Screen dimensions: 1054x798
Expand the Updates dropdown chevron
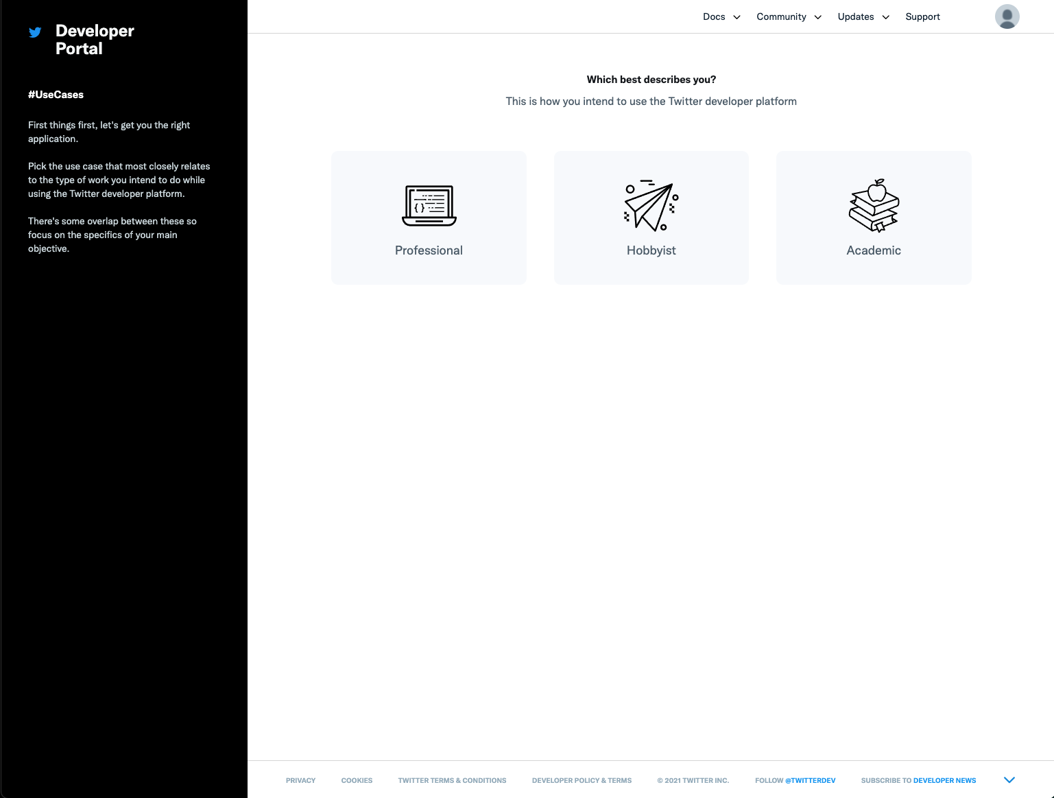pyautogui.click(x=886, y=17)
